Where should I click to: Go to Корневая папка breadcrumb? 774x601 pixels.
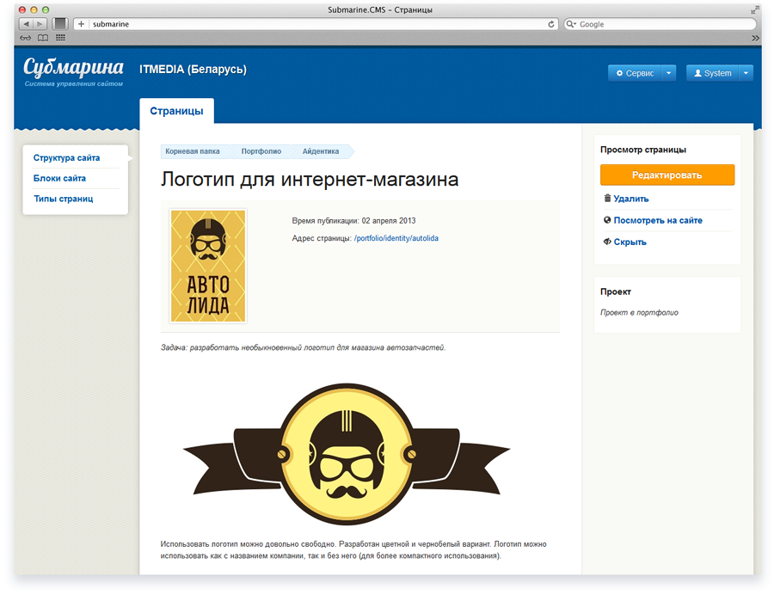(193, 151)
